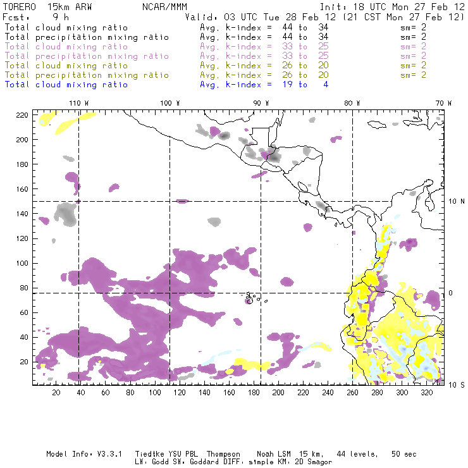
Task: Select the "Fcst: 9 h" forecast hour label
Action: [x=35, y=17]
